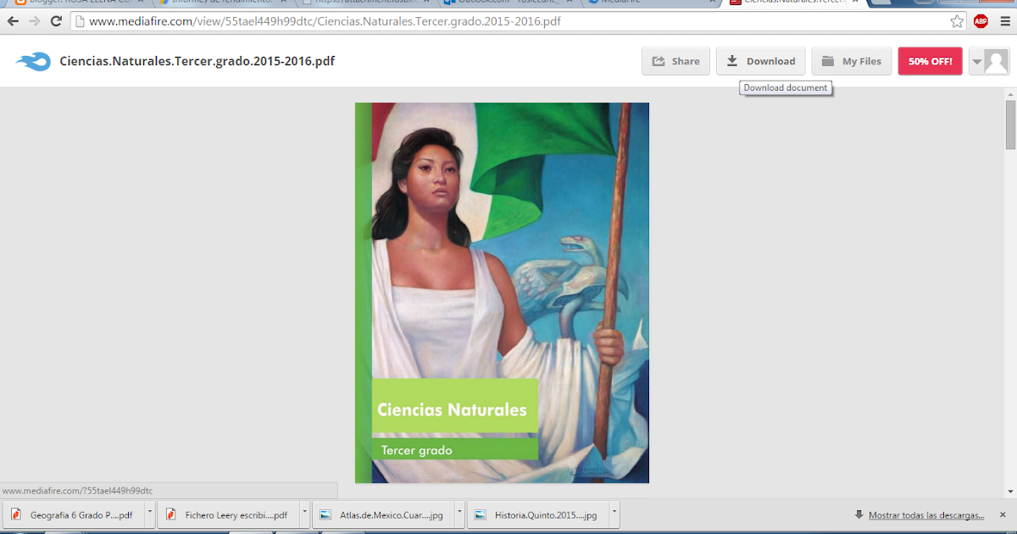Go back with the browser back arrow
Image resolution: width=1017 pixels, height=534 pixels.
(x=13, y=21)
